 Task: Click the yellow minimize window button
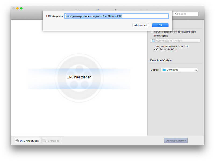tap(17, 8)
